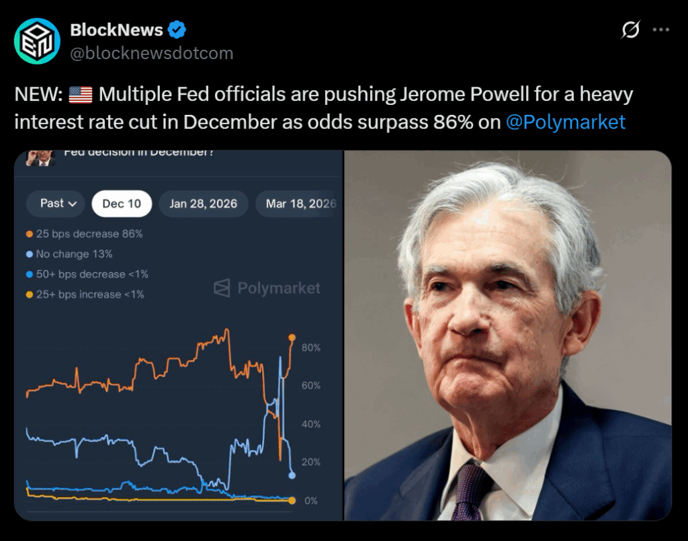Click the orange legend dot for 25 bps decrease

29,235
